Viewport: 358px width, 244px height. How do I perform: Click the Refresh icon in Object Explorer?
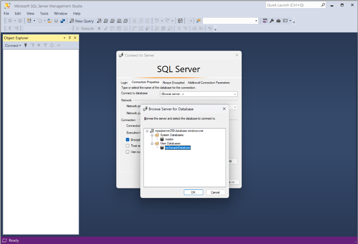pos(52,45)
